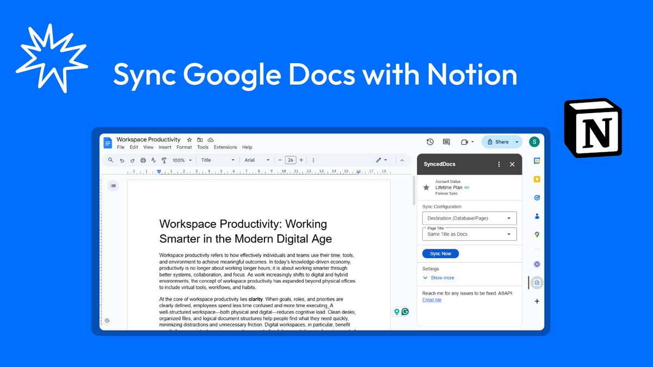Open the Edit menu
Screen dimensions: 653x367
(134, 147)
